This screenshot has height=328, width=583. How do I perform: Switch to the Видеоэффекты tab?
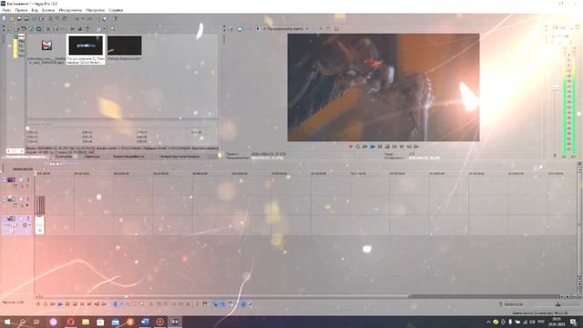128,157
